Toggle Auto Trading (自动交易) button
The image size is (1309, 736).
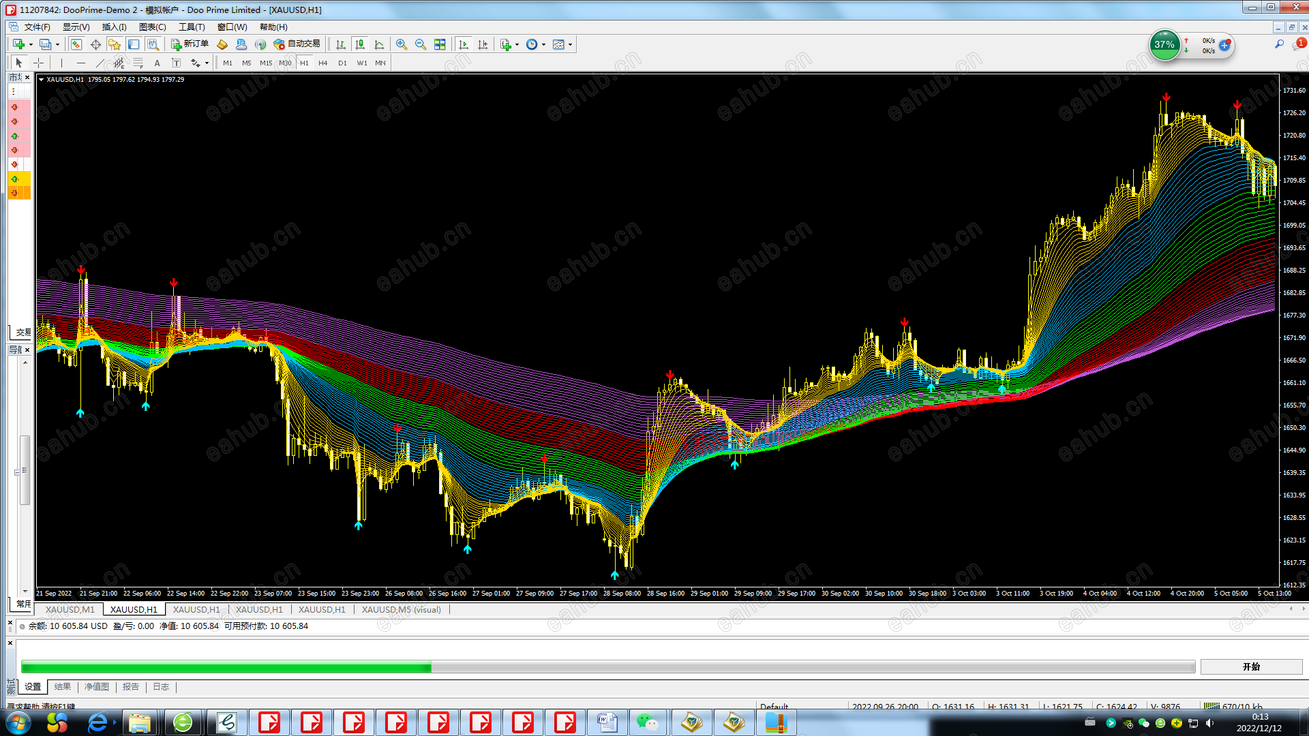pyautogui.click(x=297, y=44)
